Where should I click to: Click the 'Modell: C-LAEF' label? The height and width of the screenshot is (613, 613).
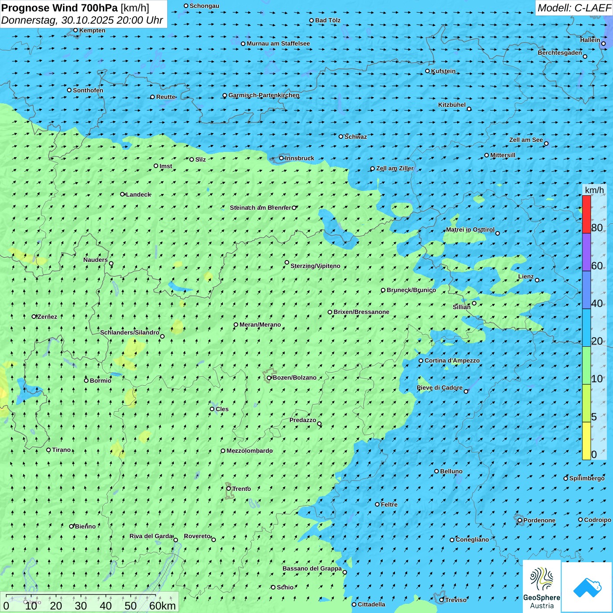(x=574, y=8)
